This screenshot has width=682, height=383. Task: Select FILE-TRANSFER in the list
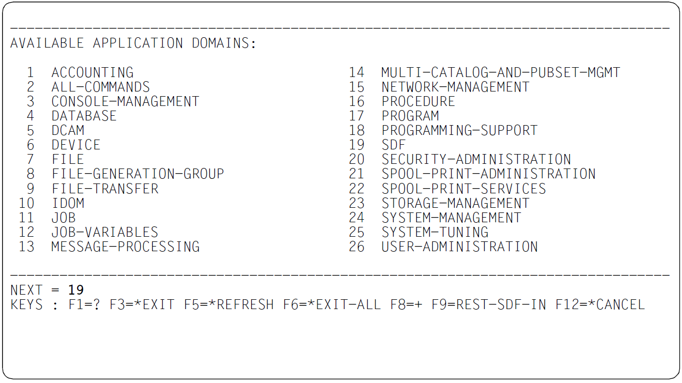point(105,189)
